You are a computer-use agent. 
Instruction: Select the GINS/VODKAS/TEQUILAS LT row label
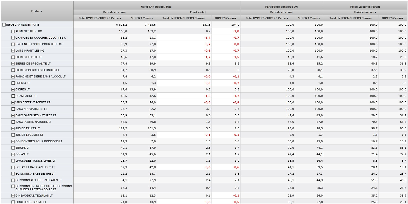pos(34,196)
